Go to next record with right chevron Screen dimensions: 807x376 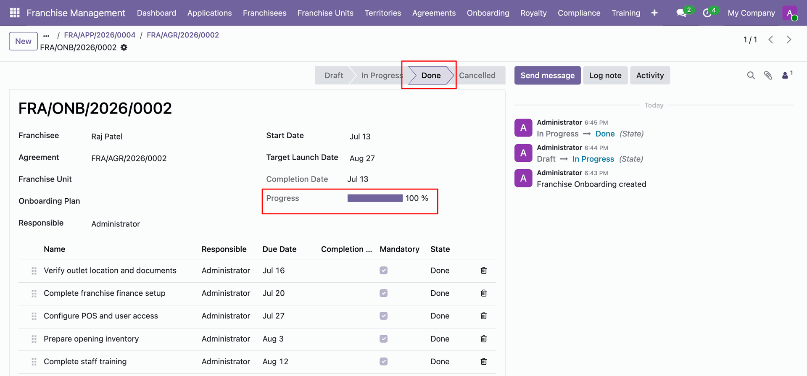[789, 39]
